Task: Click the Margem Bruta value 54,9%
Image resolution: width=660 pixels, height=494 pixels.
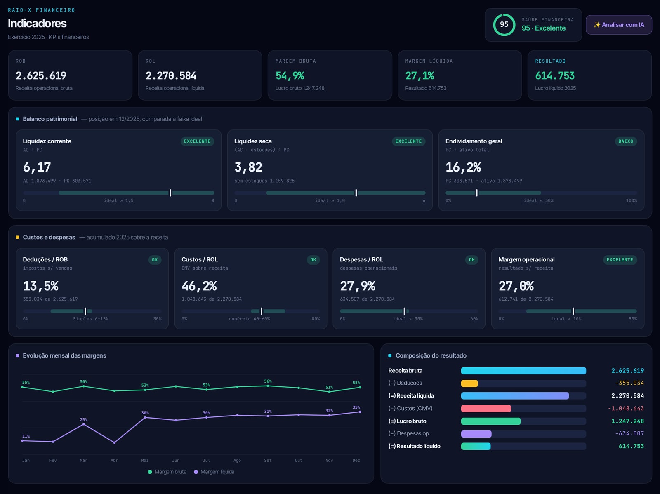Action: tap(290, 76)
